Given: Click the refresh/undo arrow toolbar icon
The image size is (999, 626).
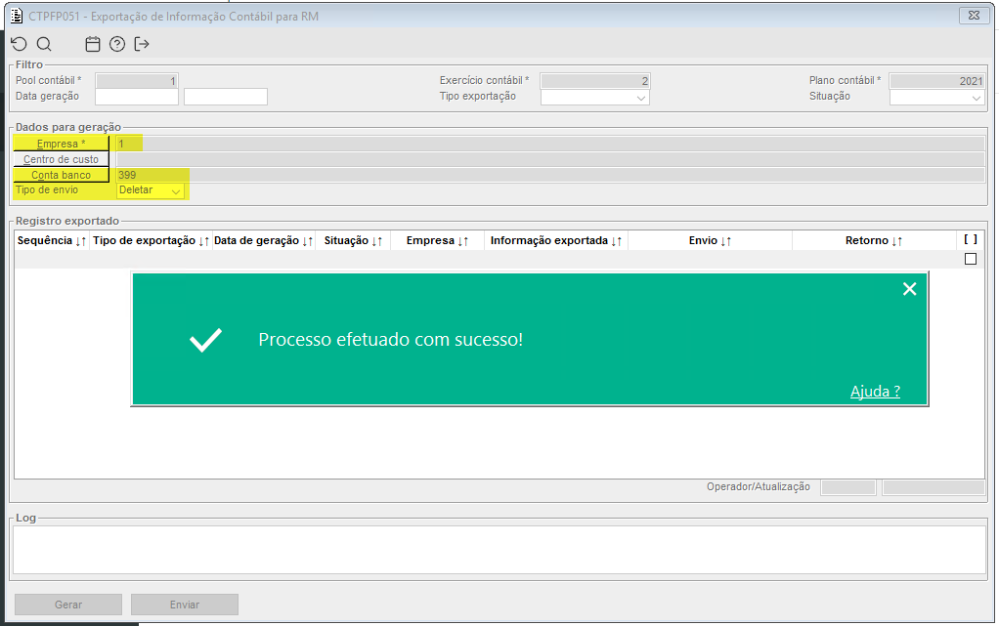Looking at the screenshot, I should pos(20,44).
